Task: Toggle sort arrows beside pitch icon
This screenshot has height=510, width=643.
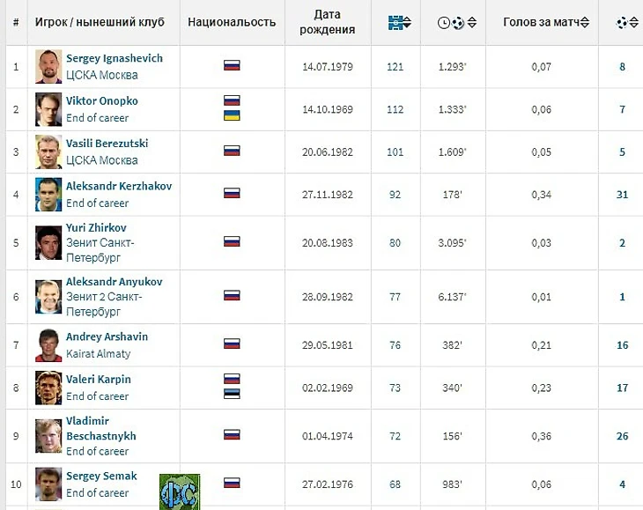Action: tap(407, 23)
